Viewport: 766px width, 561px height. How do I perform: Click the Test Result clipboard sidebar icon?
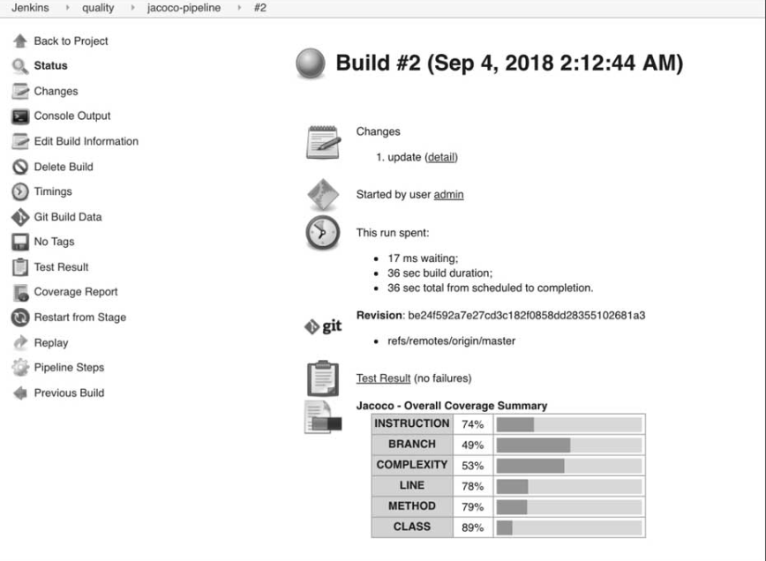click(x=19, y=267)
